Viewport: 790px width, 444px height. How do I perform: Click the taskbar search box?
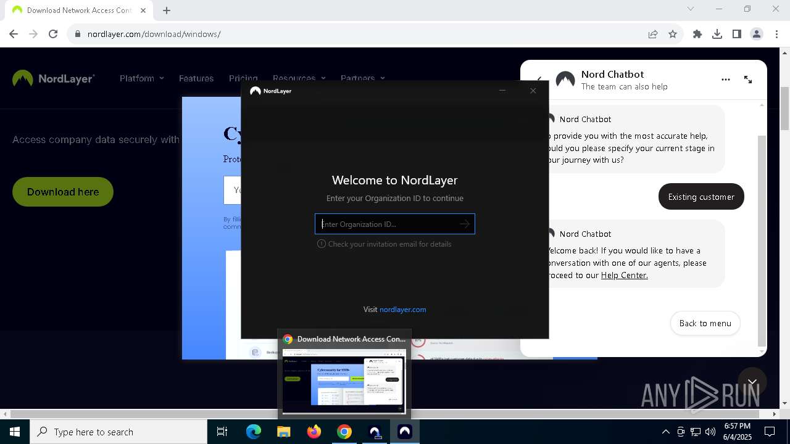pos(118,432)
